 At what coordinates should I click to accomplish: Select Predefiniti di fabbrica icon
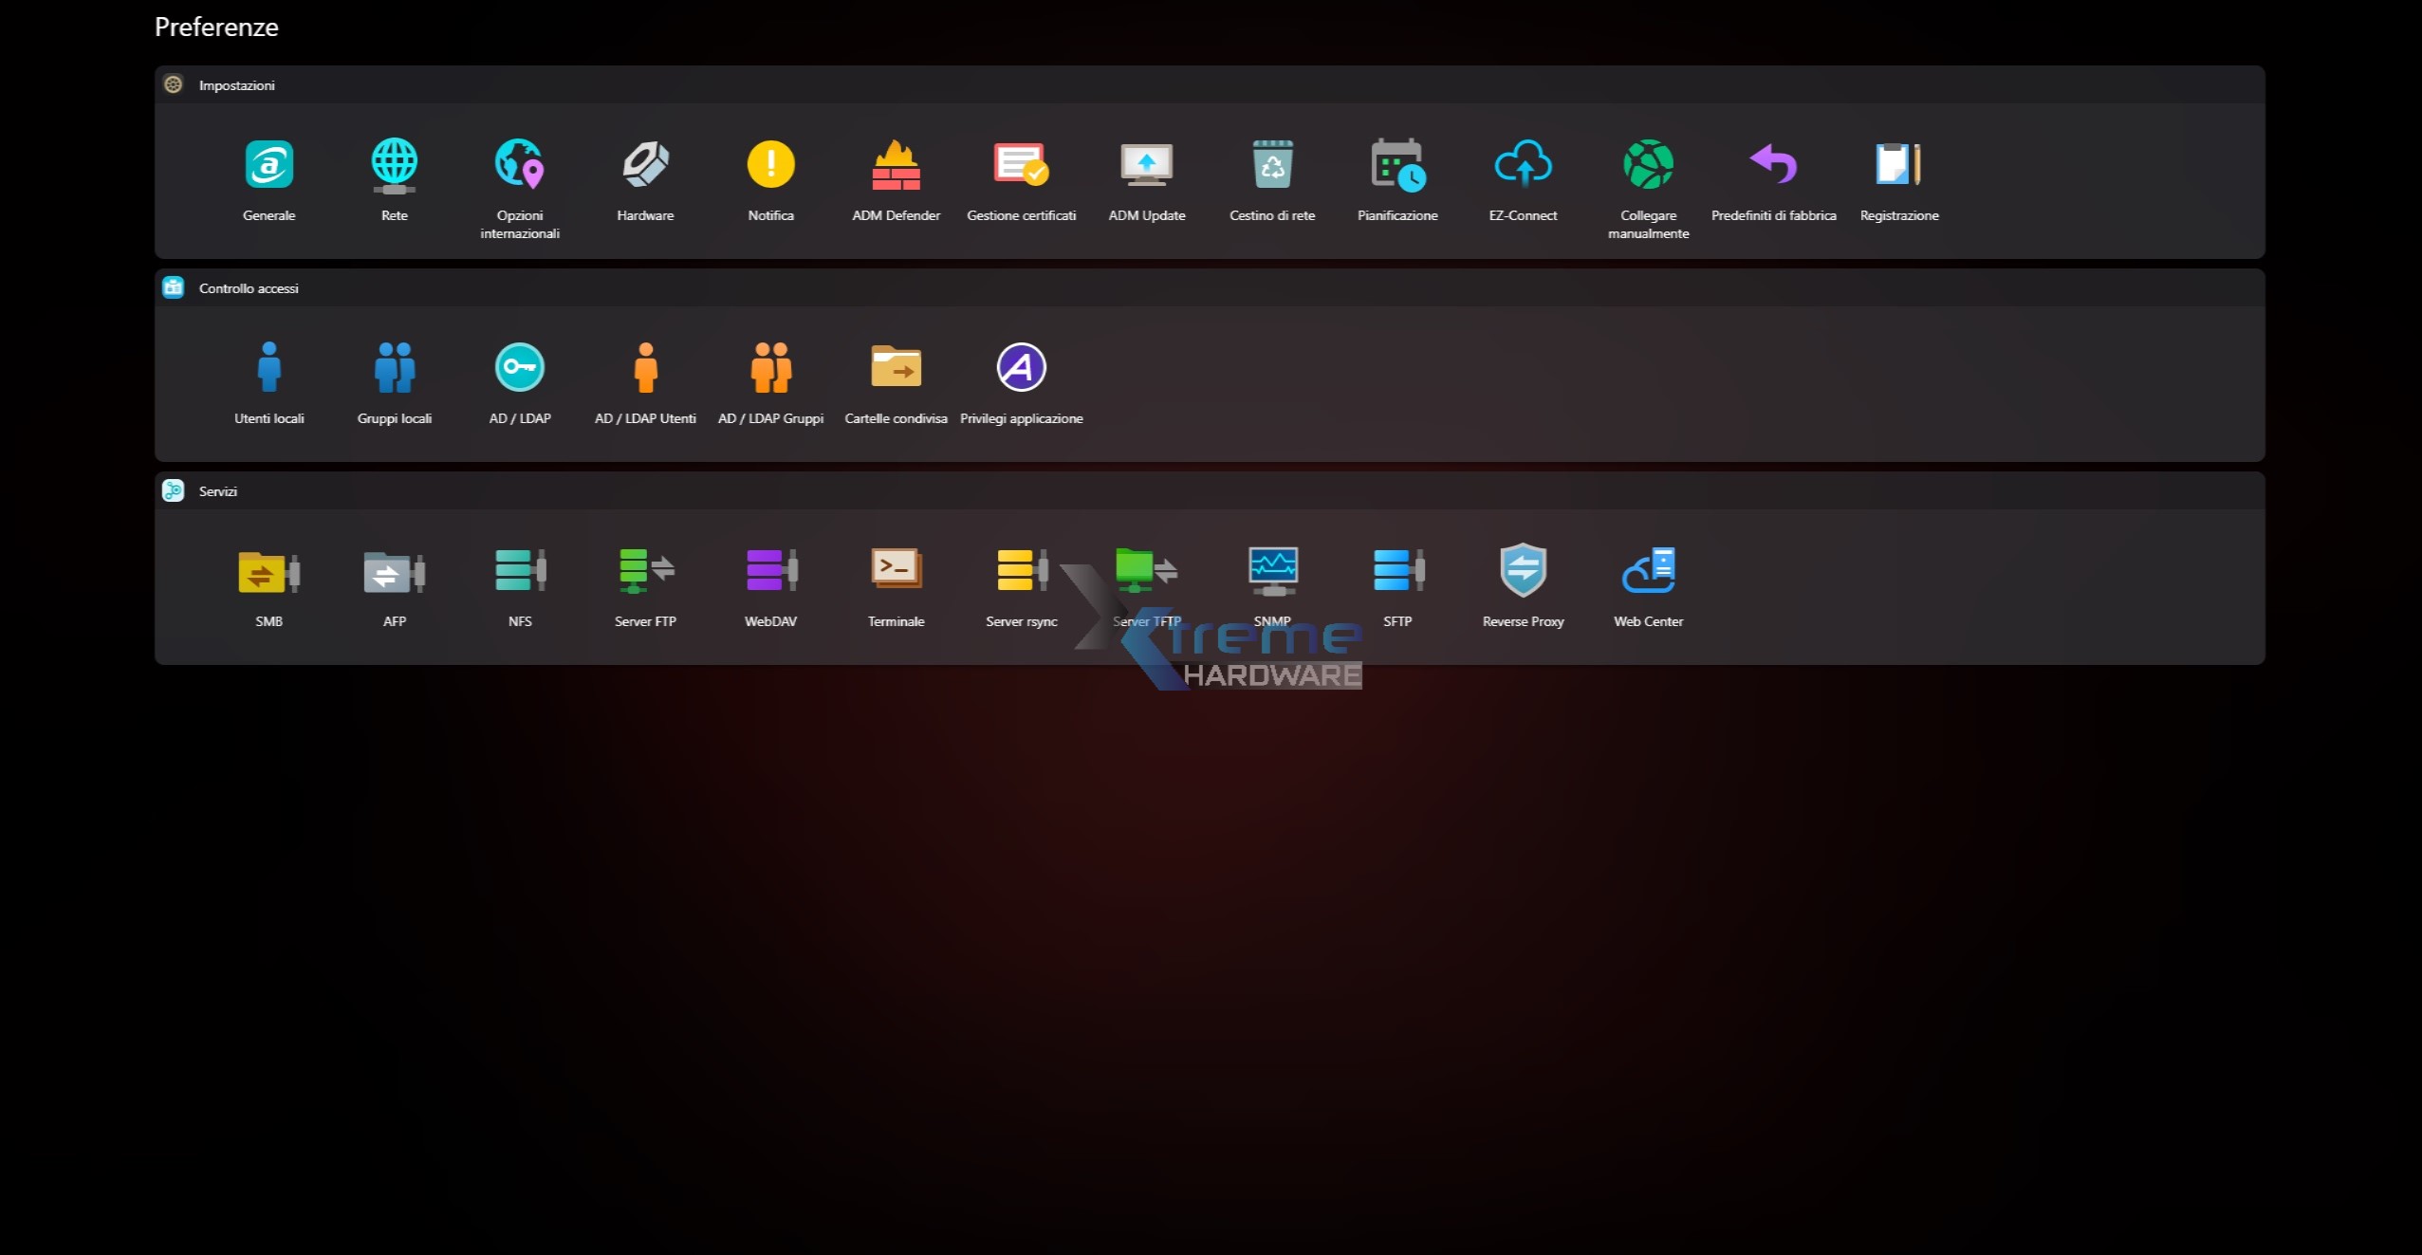(x=1773, y=165)
